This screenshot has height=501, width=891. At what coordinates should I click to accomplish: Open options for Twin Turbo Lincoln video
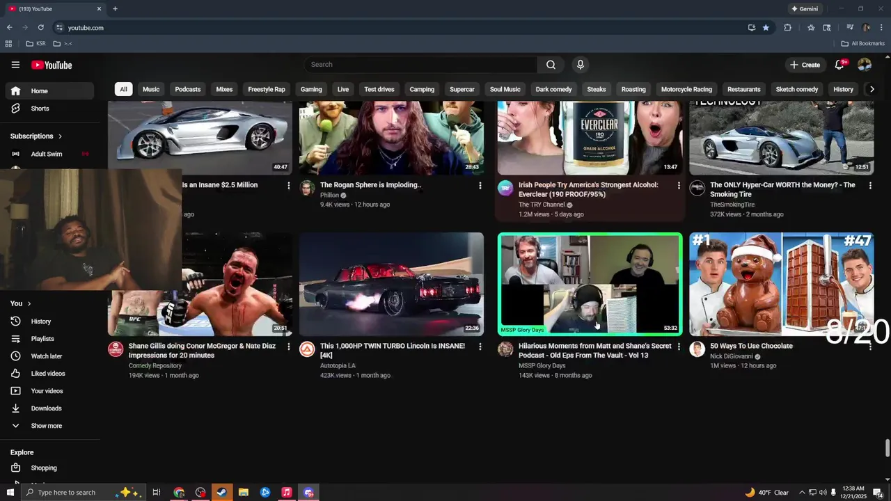click(480, 347)
